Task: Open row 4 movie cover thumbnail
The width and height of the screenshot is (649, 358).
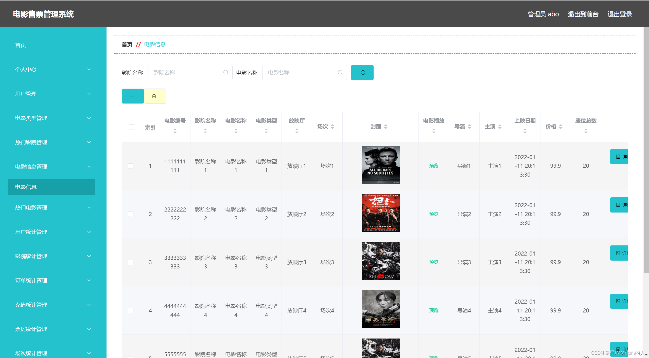Action: coord(380,309)
